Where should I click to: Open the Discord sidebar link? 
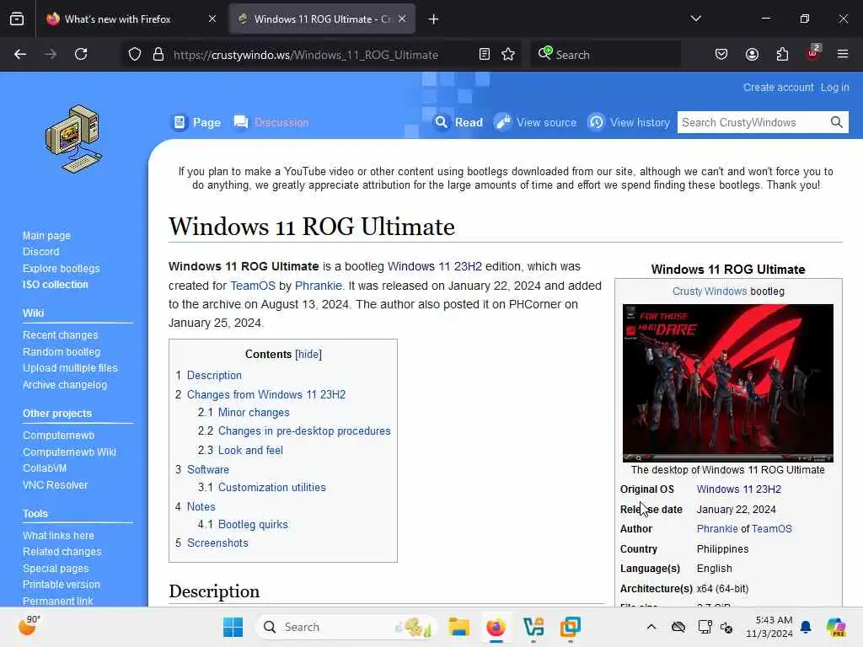coord(40,252)
